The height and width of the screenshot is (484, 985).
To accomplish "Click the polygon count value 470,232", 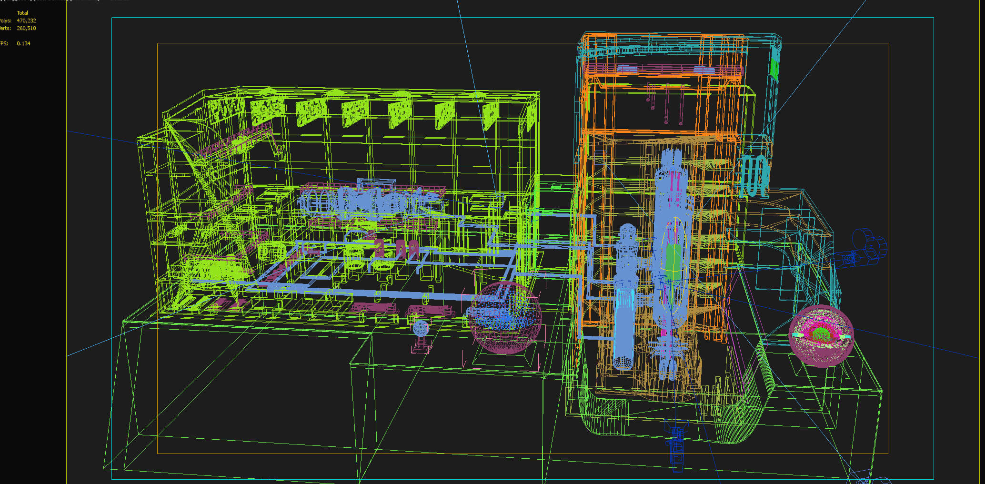I will tap(26, 20).
